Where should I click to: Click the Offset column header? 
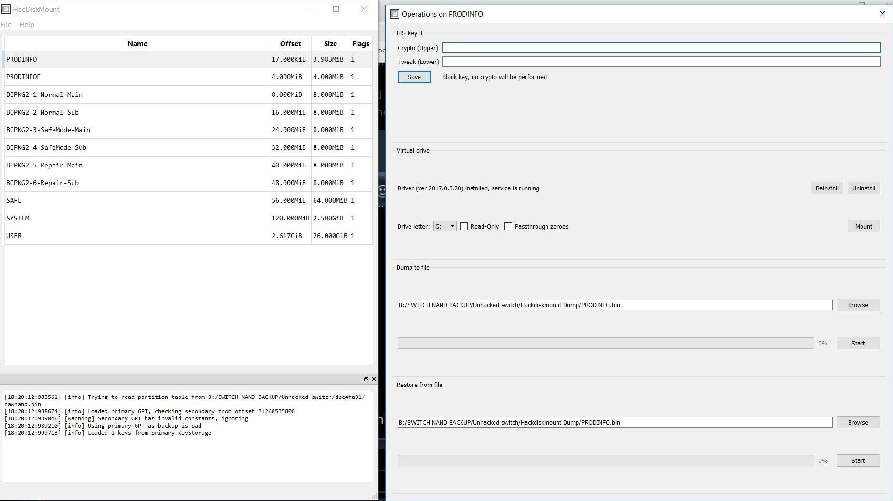coord(291,44)
